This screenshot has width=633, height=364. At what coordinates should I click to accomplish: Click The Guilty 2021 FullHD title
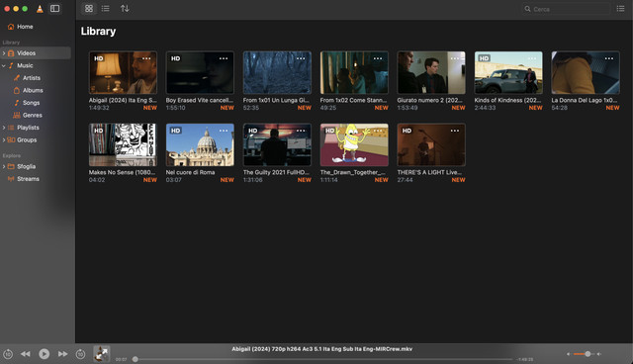click(277, 172)
